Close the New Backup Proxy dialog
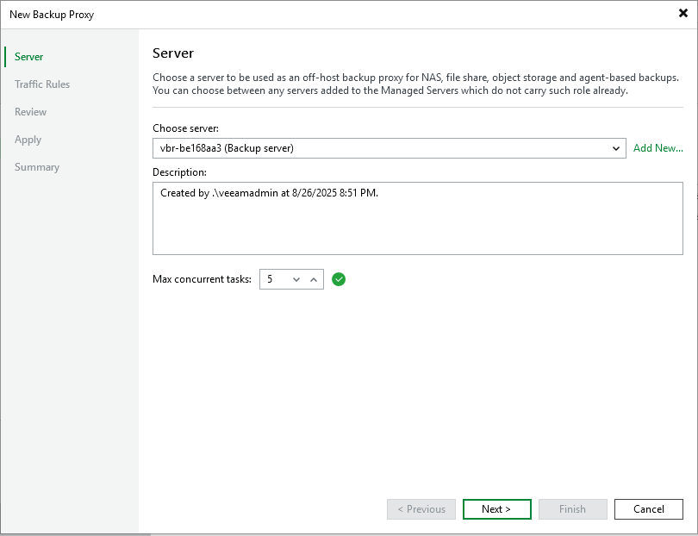 (x=682, y=14)
